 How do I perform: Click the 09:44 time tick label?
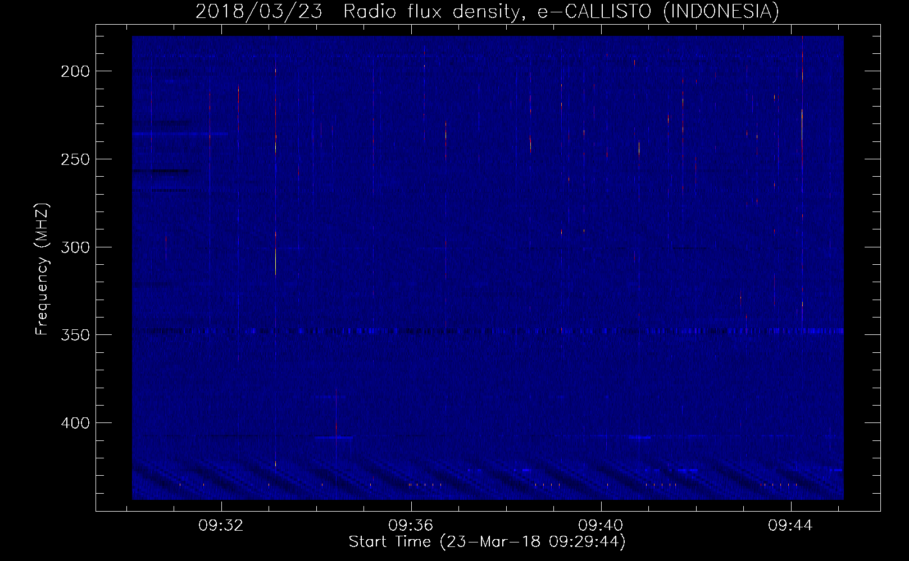[790, 526]
